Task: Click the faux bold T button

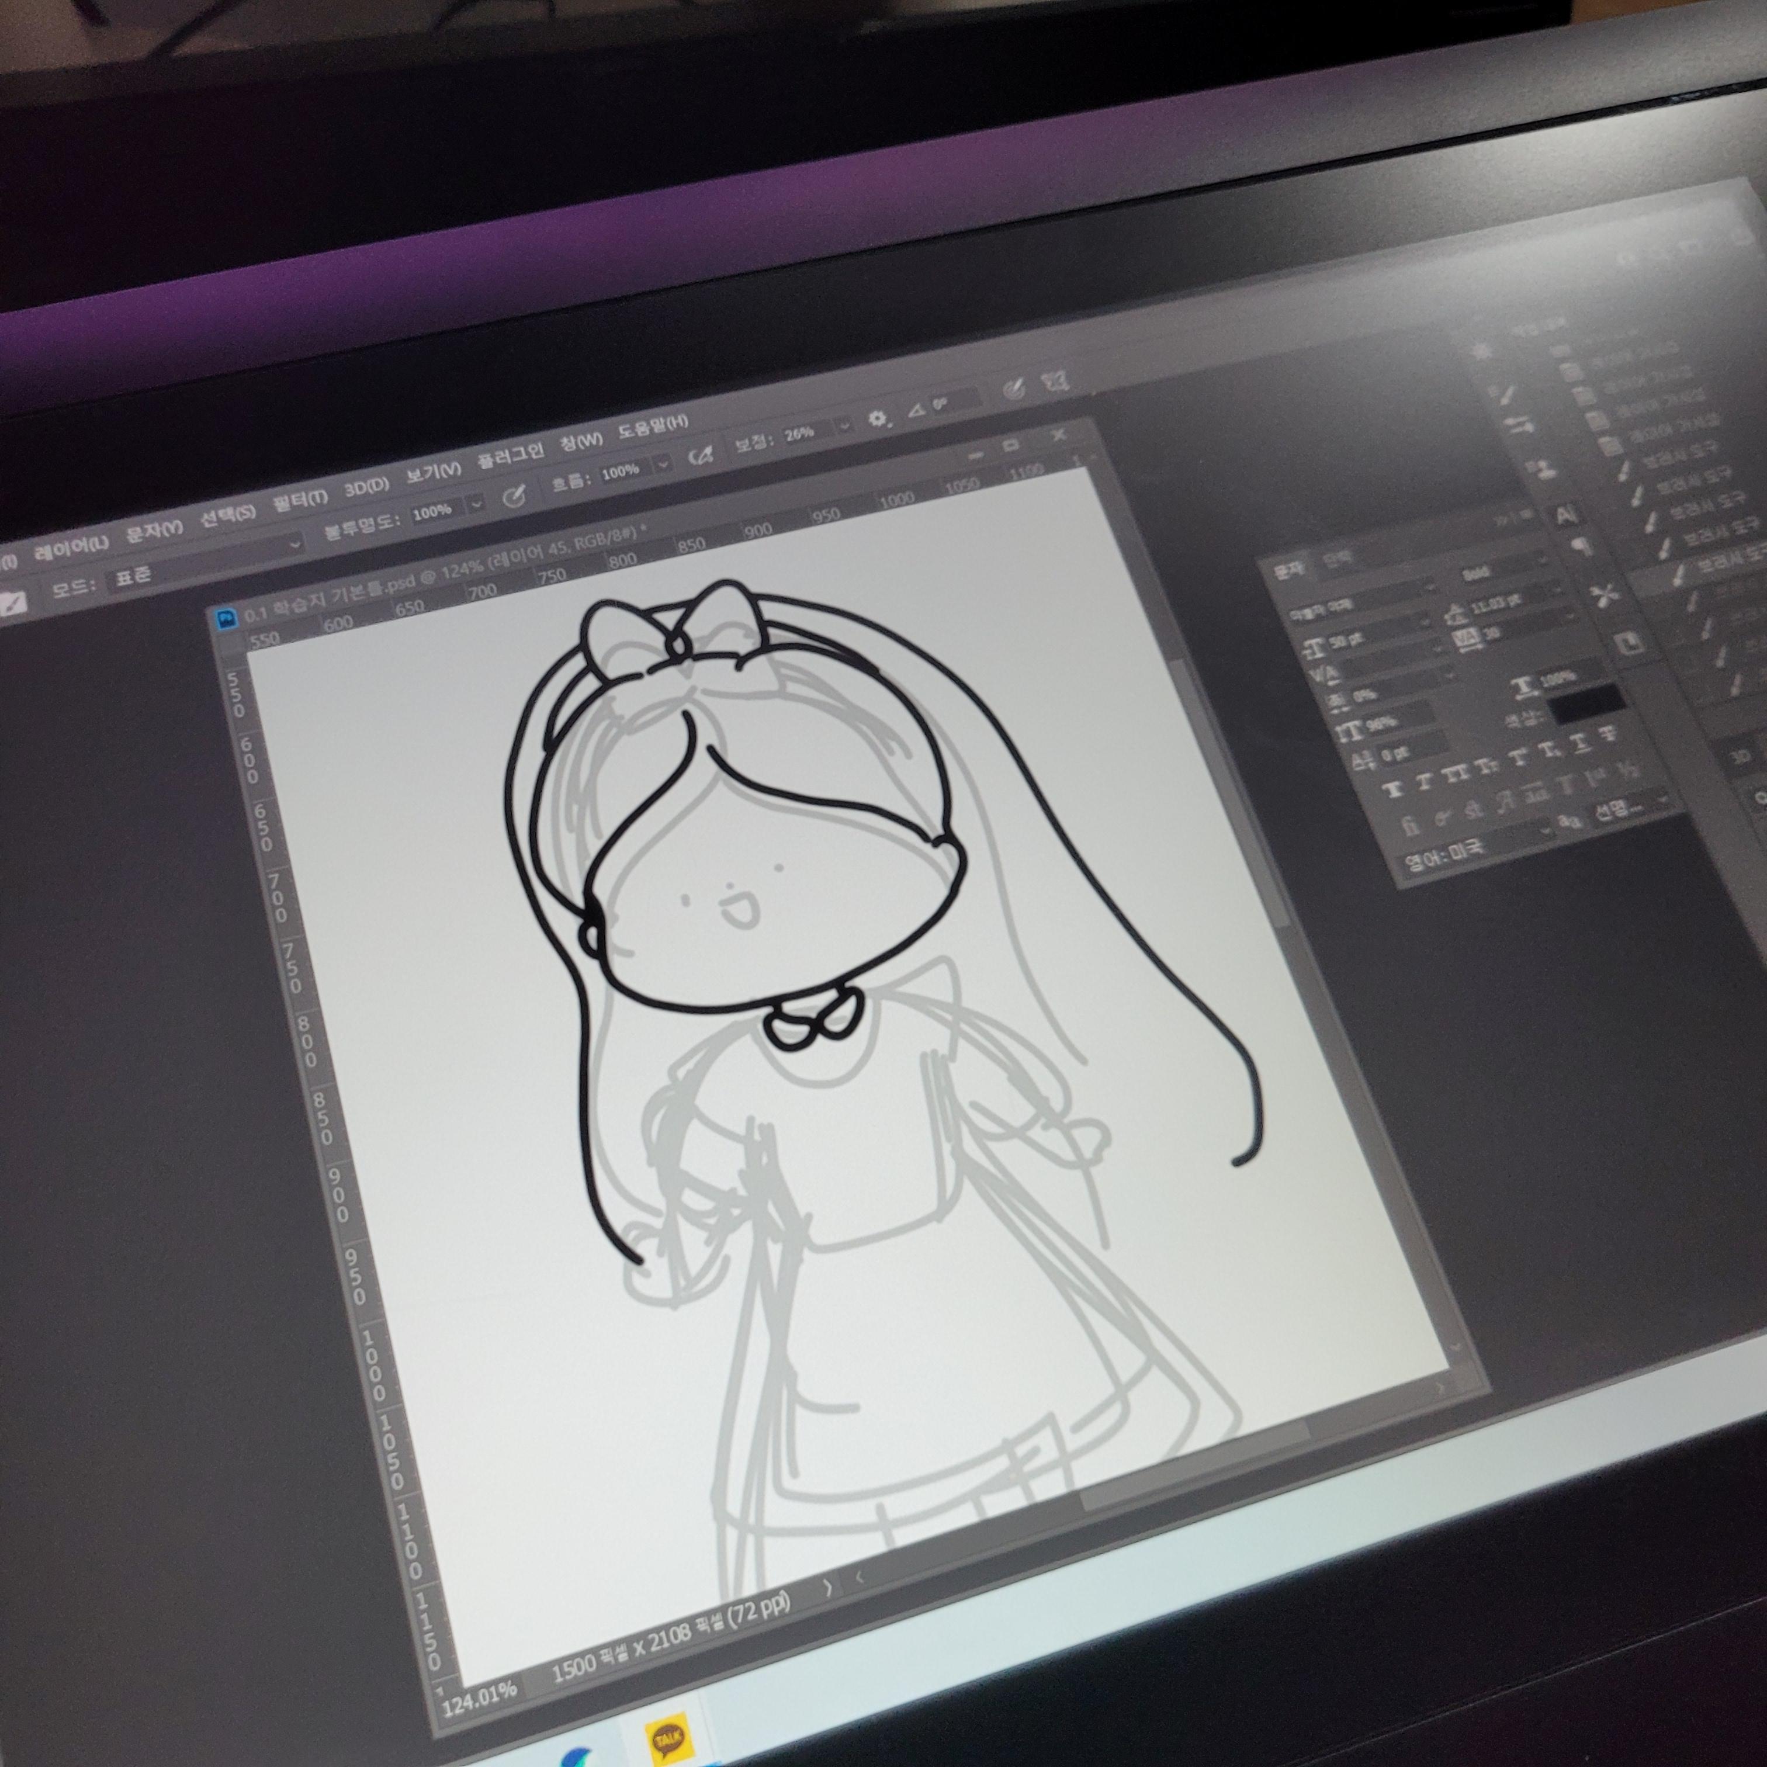Action: (1393, 790)
